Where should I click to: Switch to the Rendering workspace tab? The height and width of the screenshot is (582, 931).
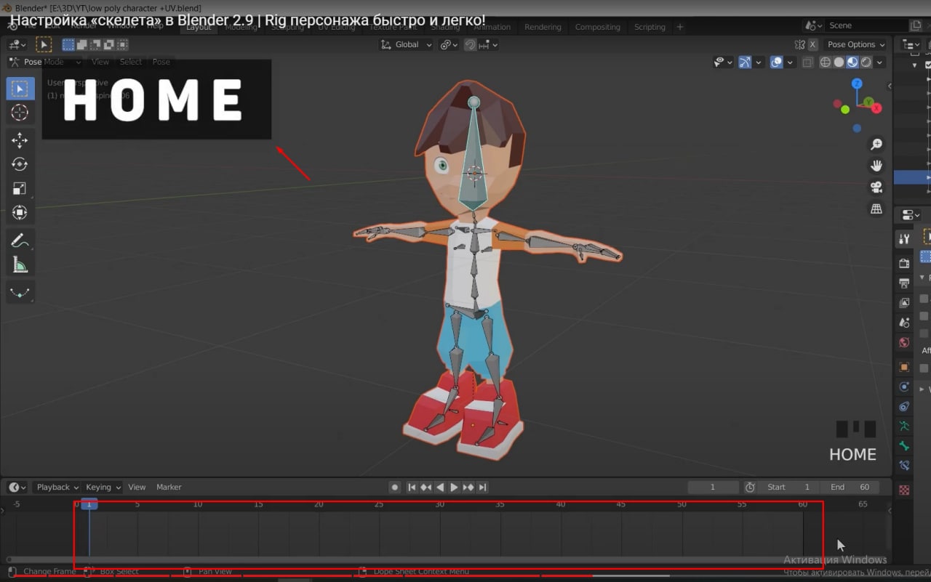543,27
